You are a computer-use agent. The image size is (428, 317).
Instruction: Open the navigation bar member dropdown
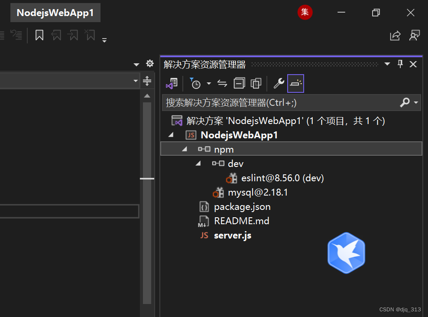tap(136, 81)
